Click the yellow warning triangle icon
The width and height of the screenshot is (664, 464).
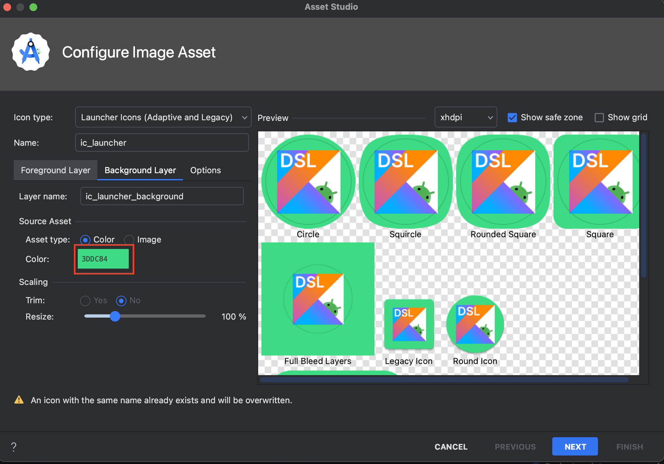[19, 400]
